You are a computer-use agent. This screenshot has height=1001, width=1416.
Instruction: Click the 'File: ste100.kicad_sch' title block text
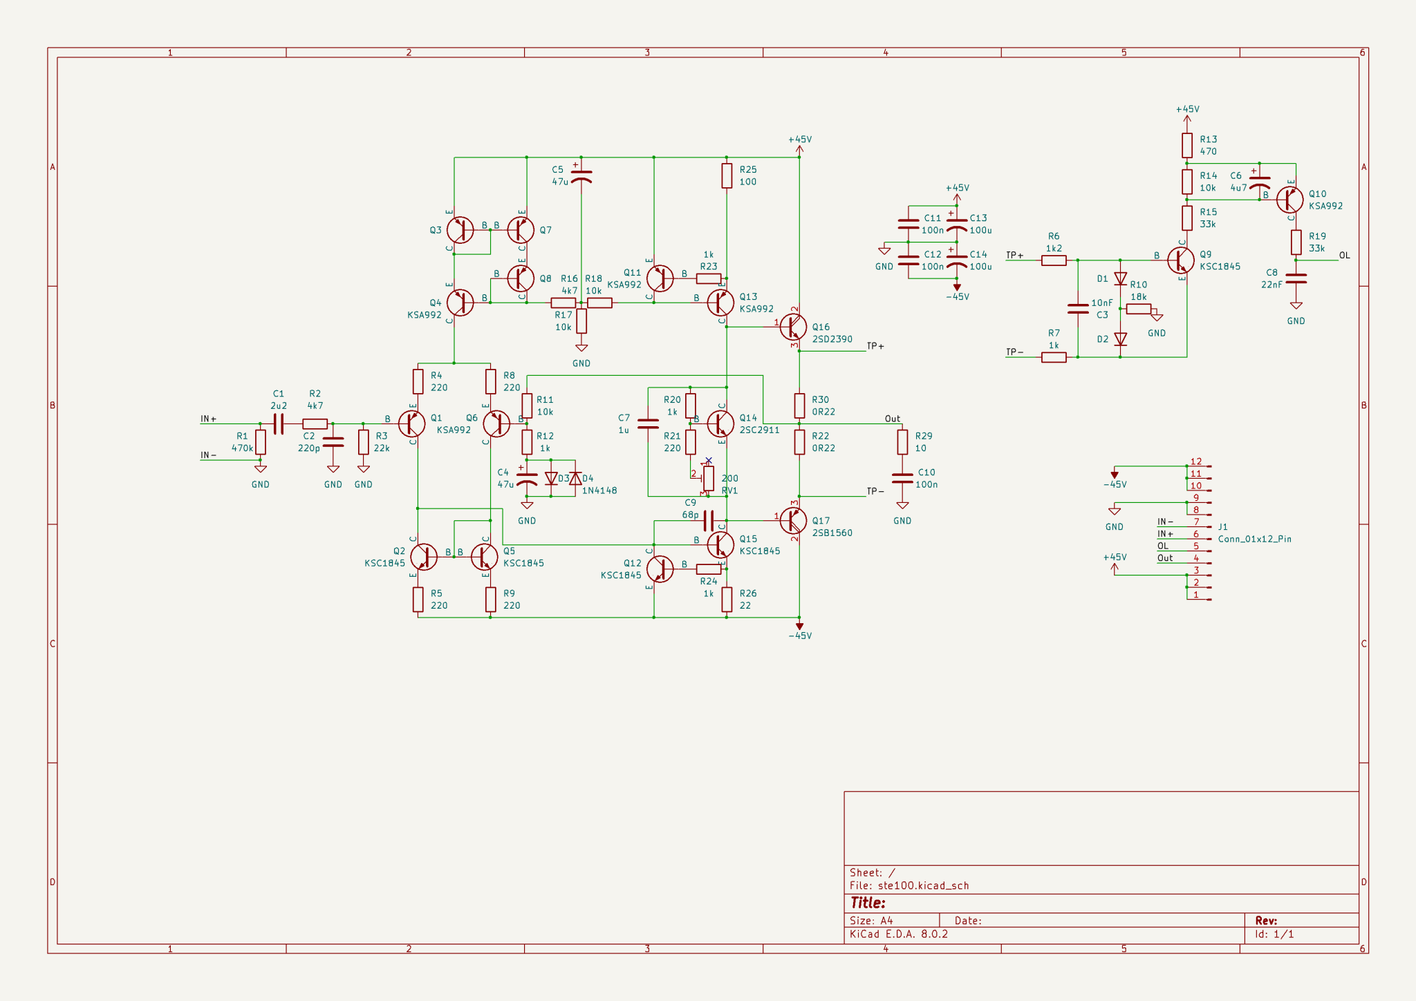(x=909, y=886)
